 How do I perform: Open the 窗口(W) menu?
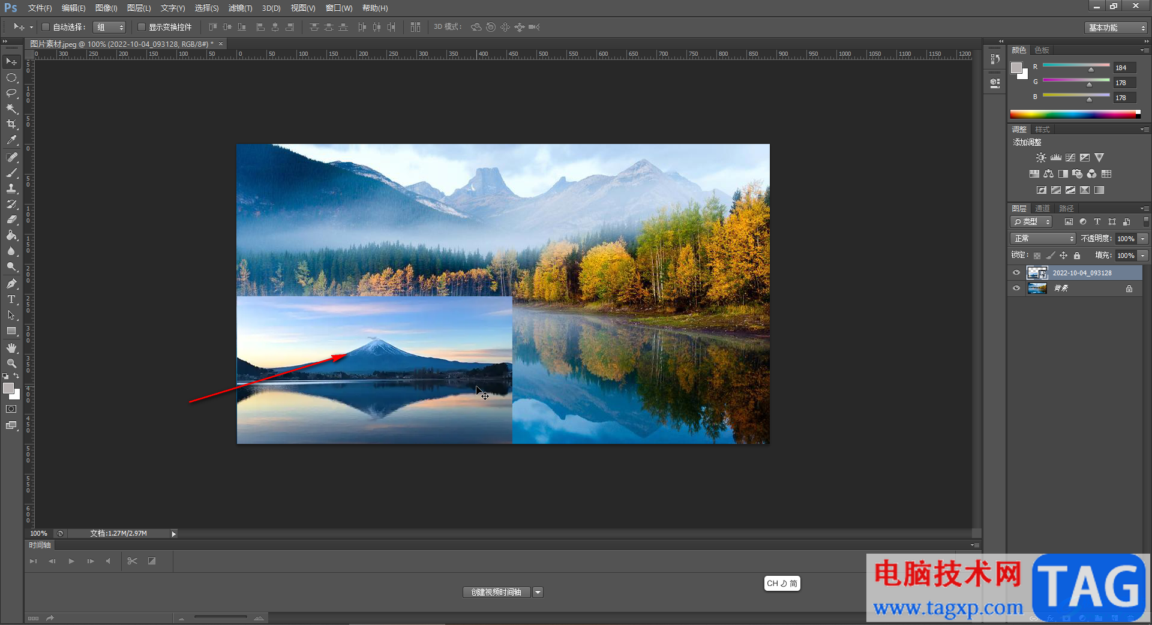339,8
